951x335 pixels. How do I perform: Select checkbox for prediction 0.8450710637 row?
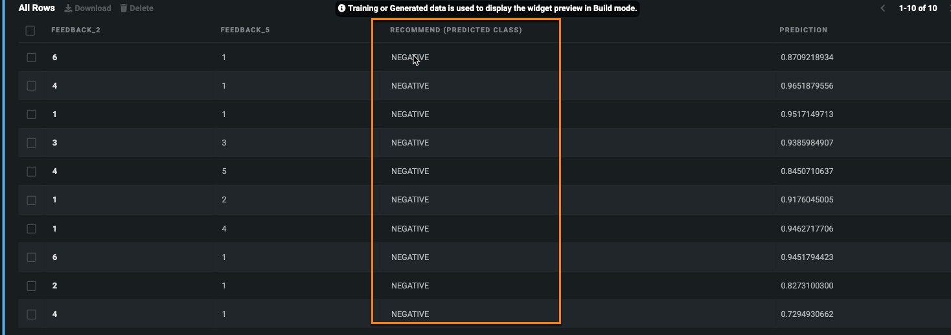click(x=31, y=171)
